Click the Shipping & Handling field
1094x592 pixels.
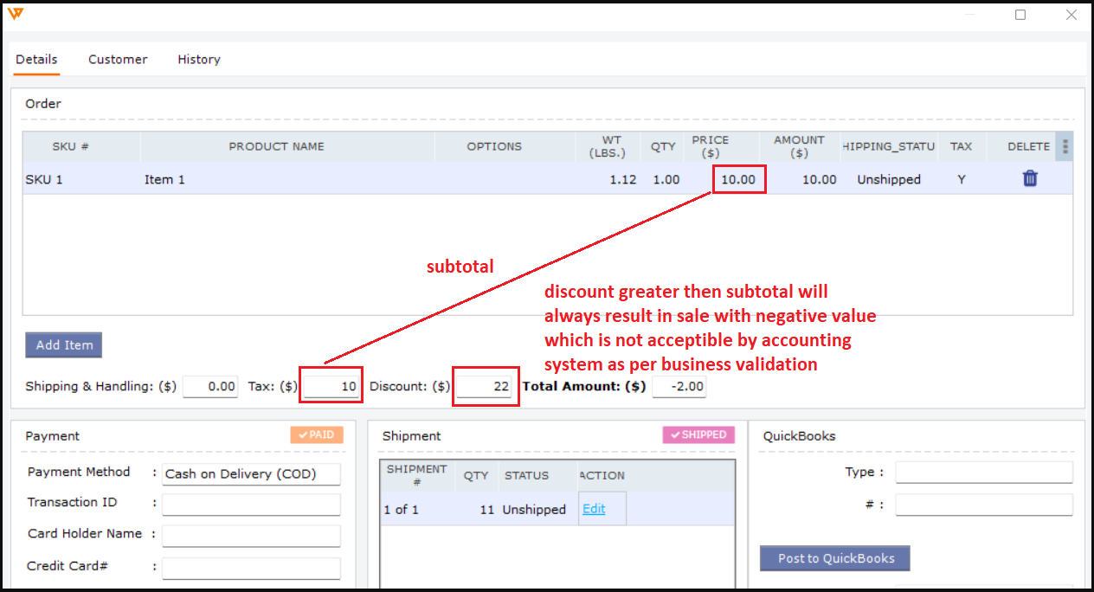click(210, 387)
